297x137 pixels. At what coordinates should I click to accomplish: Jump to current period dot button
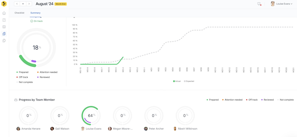click(23, 4)
